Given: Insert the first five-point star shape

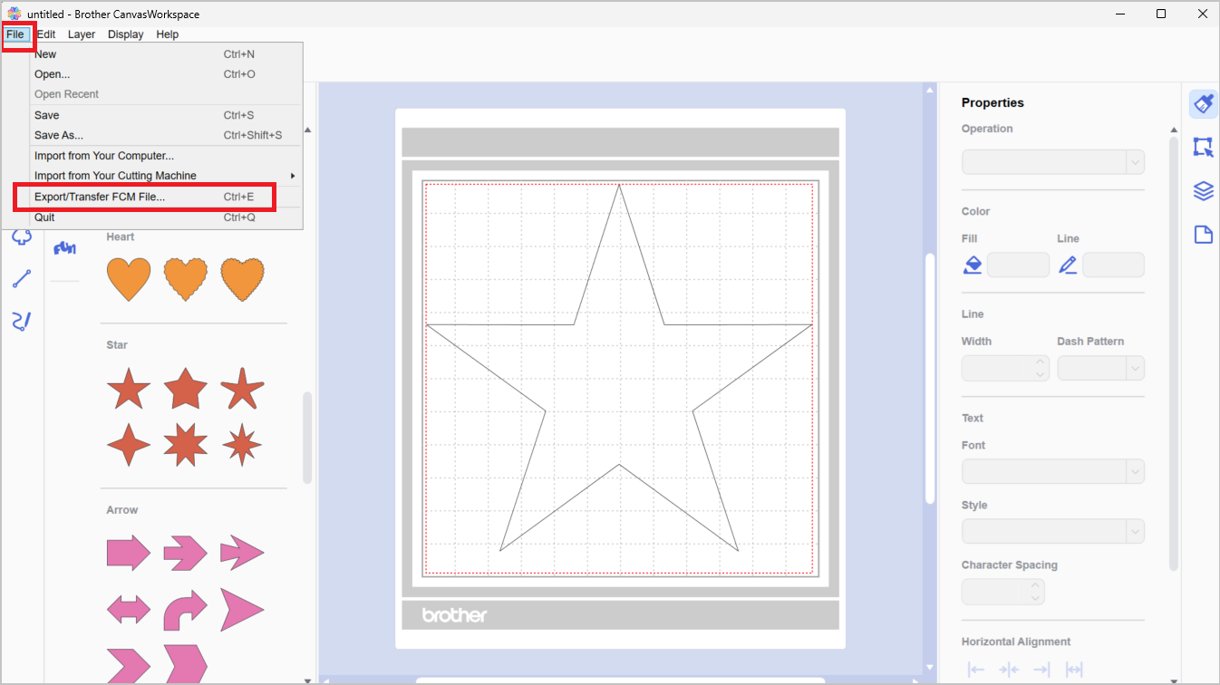Looking at the screenshot, I should tap(129, 389).
